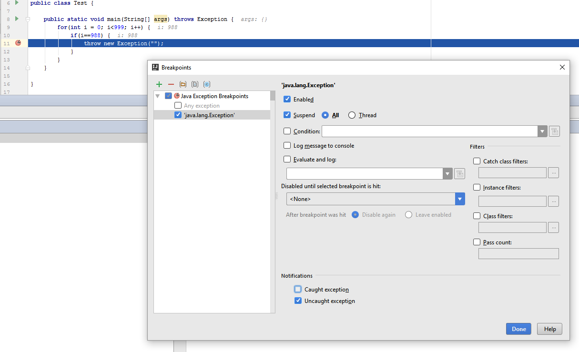Enable the Condition checkbox
The image size is (579, 352).
[x=287, y=131]
